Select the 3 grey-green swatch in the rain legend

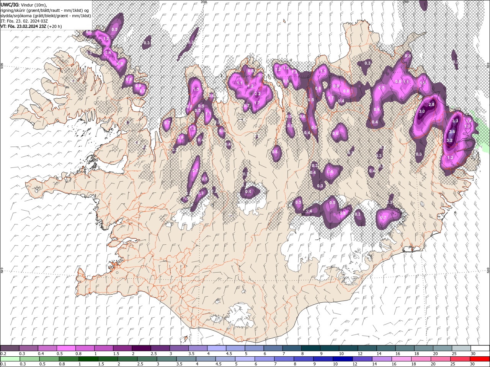[x=167, y=359]
